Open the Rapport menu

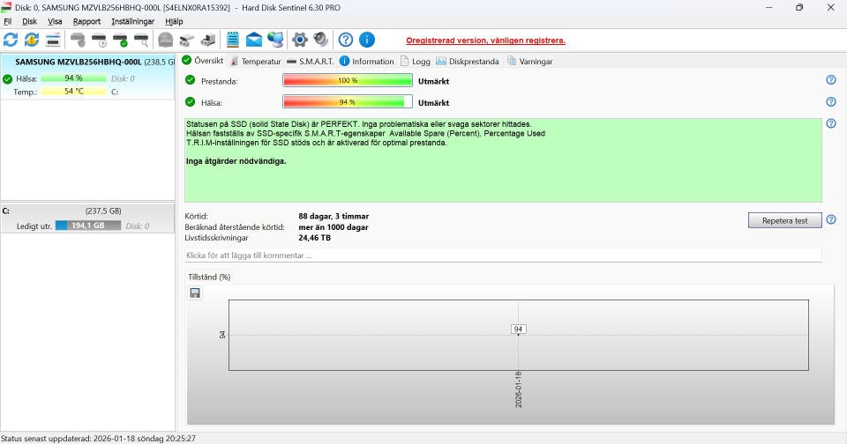tap(86, 21)
